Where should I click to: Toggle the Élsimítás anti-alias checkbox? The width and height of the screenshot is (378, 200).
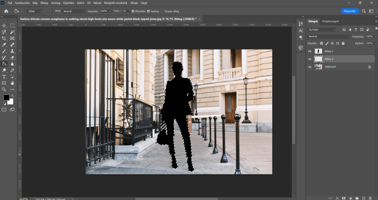(x=133, y=11)
